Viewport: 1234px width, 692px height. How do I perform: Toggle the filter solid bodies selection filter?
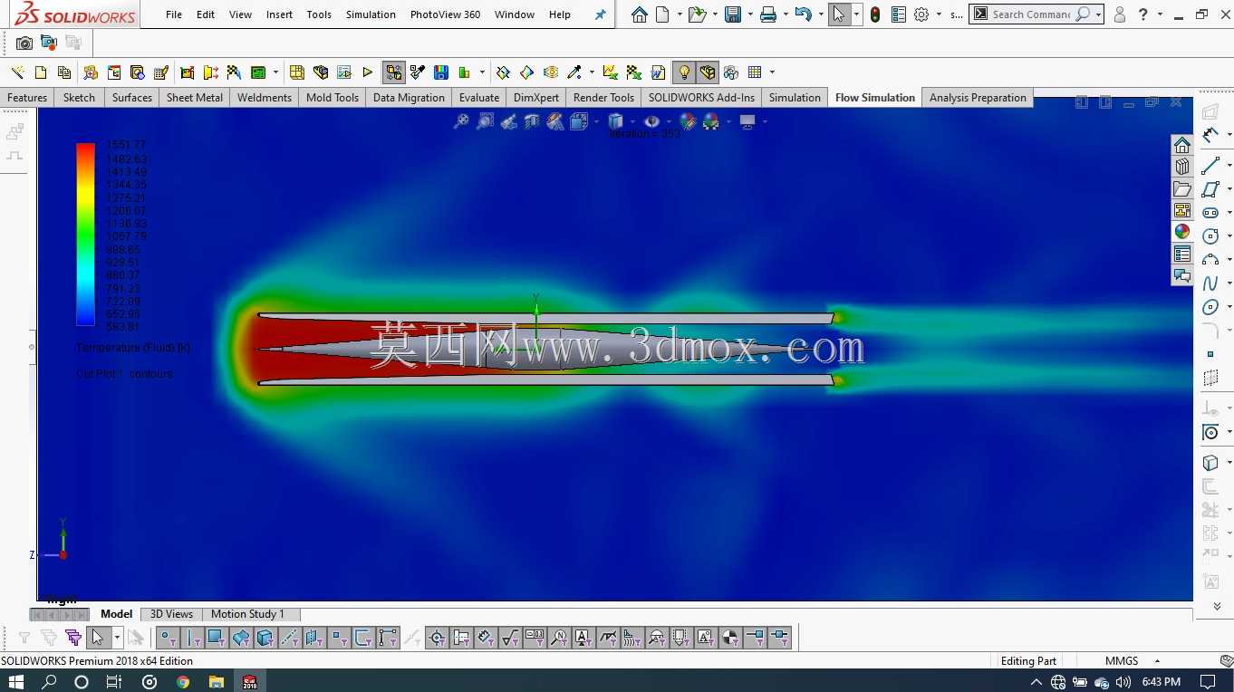point(265,638)
